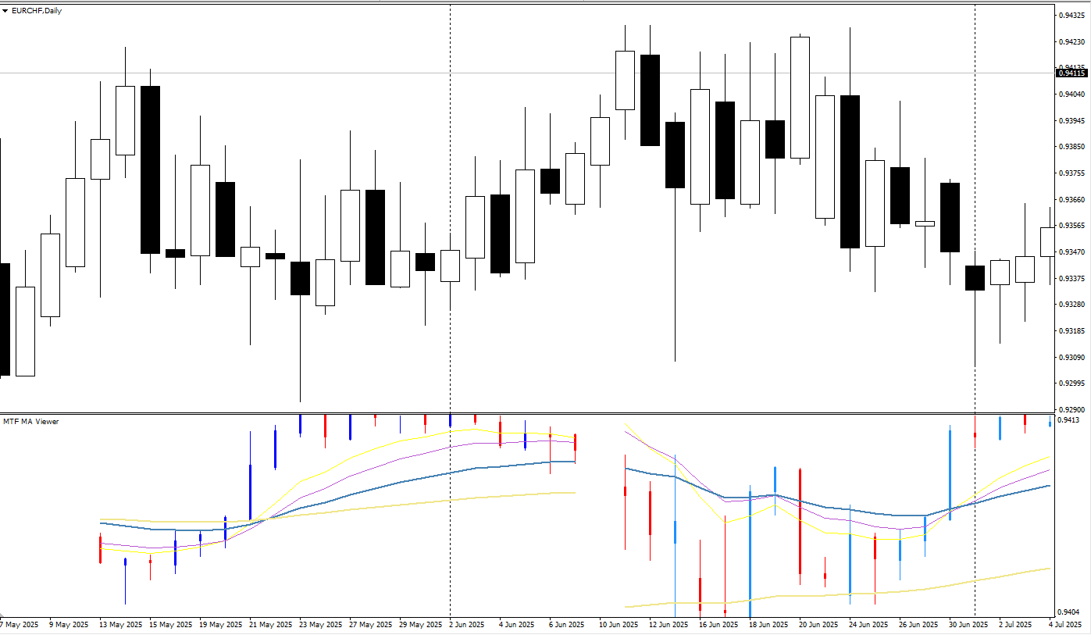Click the MTF MA Viewer indicator label
Image resolution: width=1091 pixels, height=635 pixels.
click(31, 421)
